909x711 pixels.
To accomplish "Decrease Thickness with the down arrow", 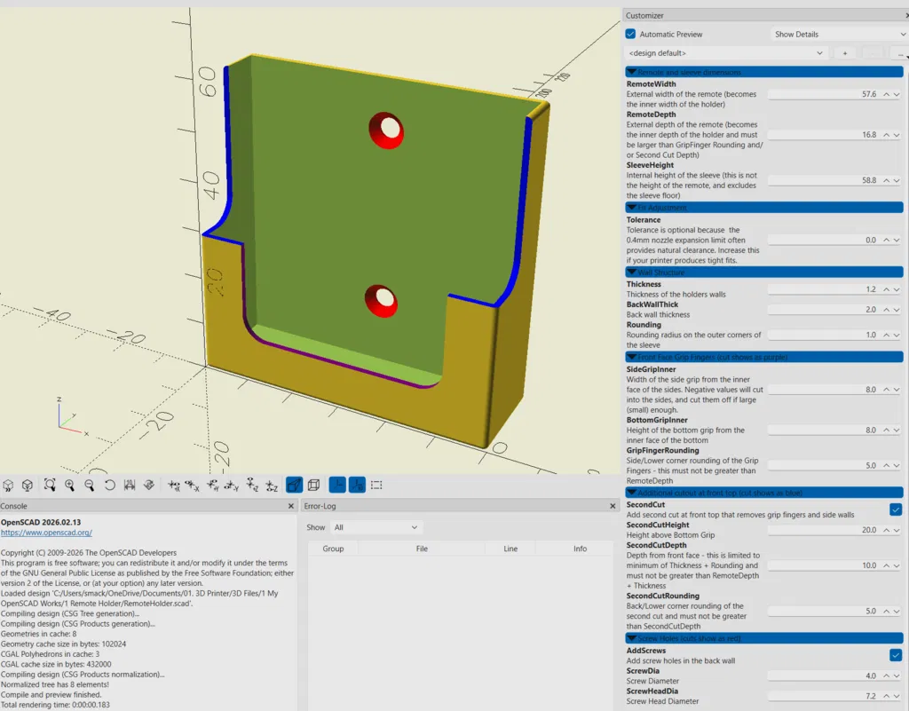I will coord(897,289).
